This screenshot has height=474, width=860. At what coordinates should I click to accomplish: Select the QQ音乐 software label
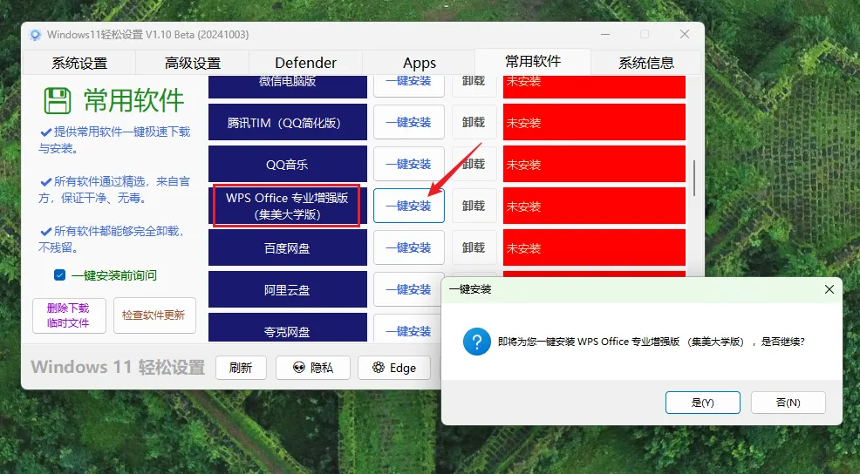tap(288, 164)
